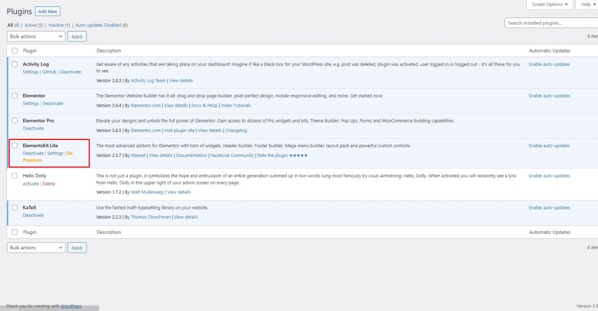
Task: Deactivate the Elementor Pro plugin
Action: pyautogui.click(x=33, y=128)
